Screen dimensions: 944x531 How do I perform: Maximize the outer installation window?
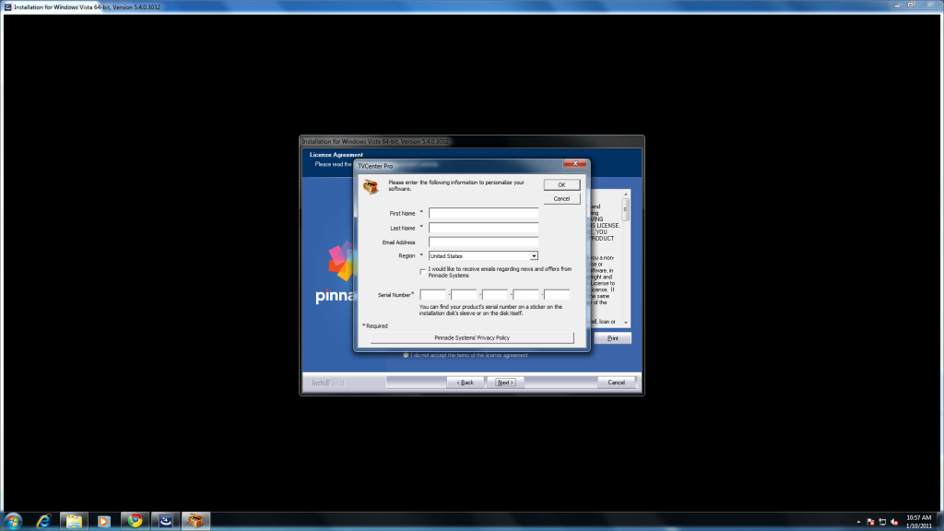click(x=911, y=6)
